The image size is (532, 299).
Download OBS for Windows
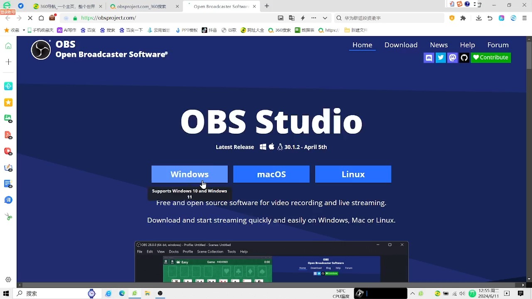click(190, 174)
